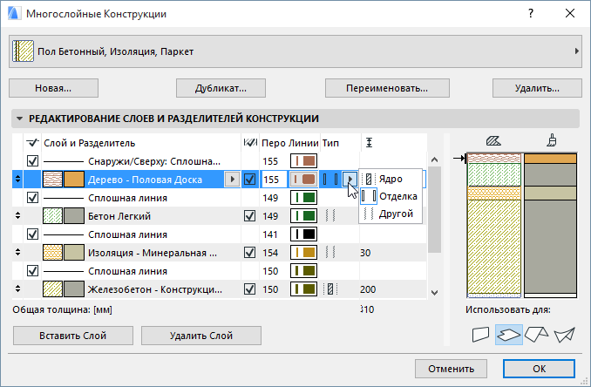Click the thickness column header icon
Viewport: 591px width, 387px height.
tap(369, 143)
